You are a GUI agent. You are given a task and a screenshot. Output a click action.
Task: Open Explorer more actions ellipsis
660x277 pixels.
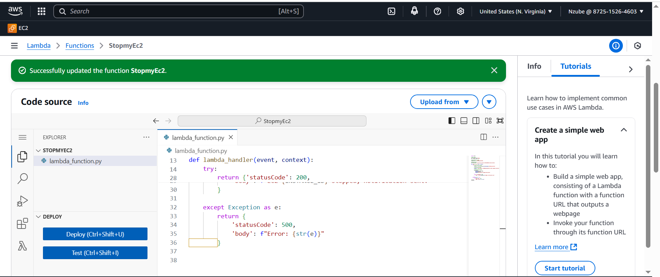(146, 137)
